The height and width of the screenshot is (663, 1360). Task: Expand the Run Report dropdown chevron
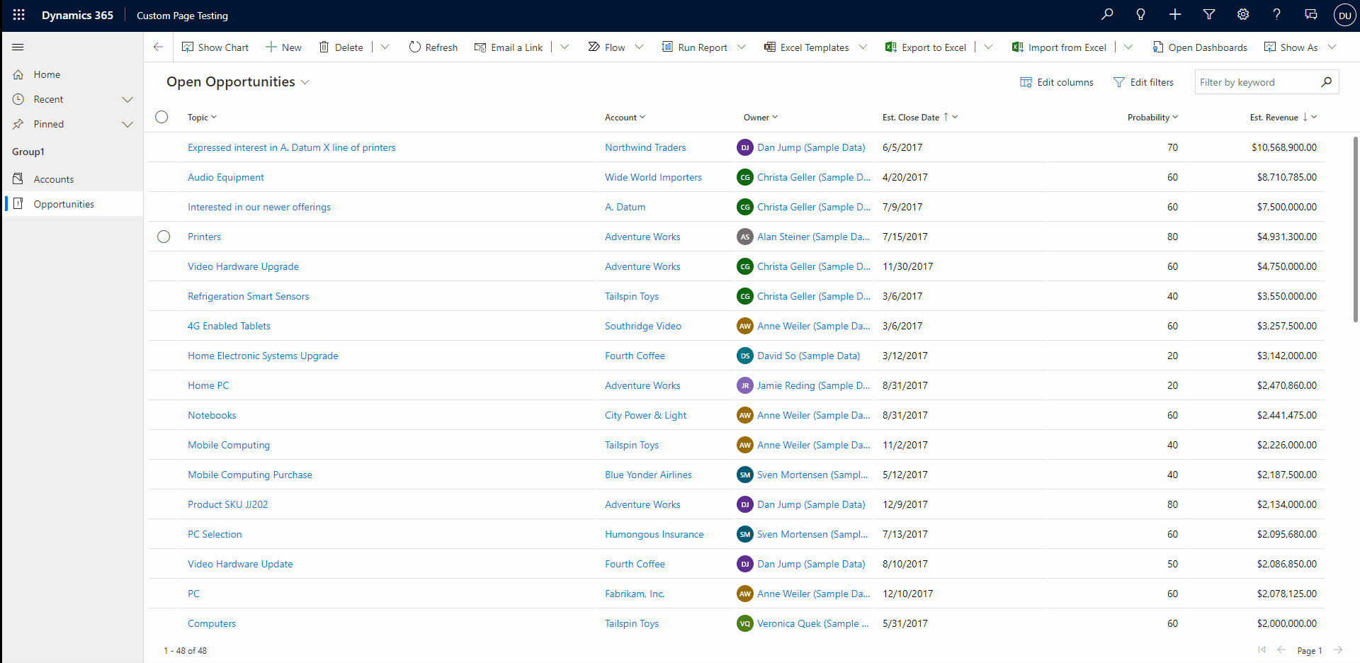click(x=742, y=47)
